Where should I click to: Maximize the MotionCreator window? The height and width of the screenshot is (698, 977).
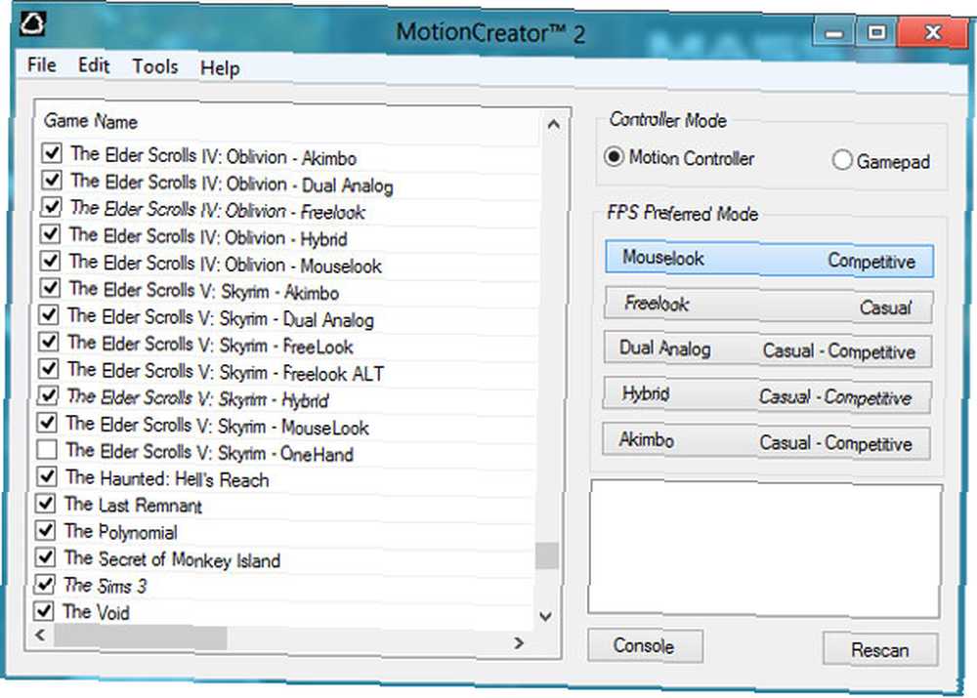coord(876,32)
